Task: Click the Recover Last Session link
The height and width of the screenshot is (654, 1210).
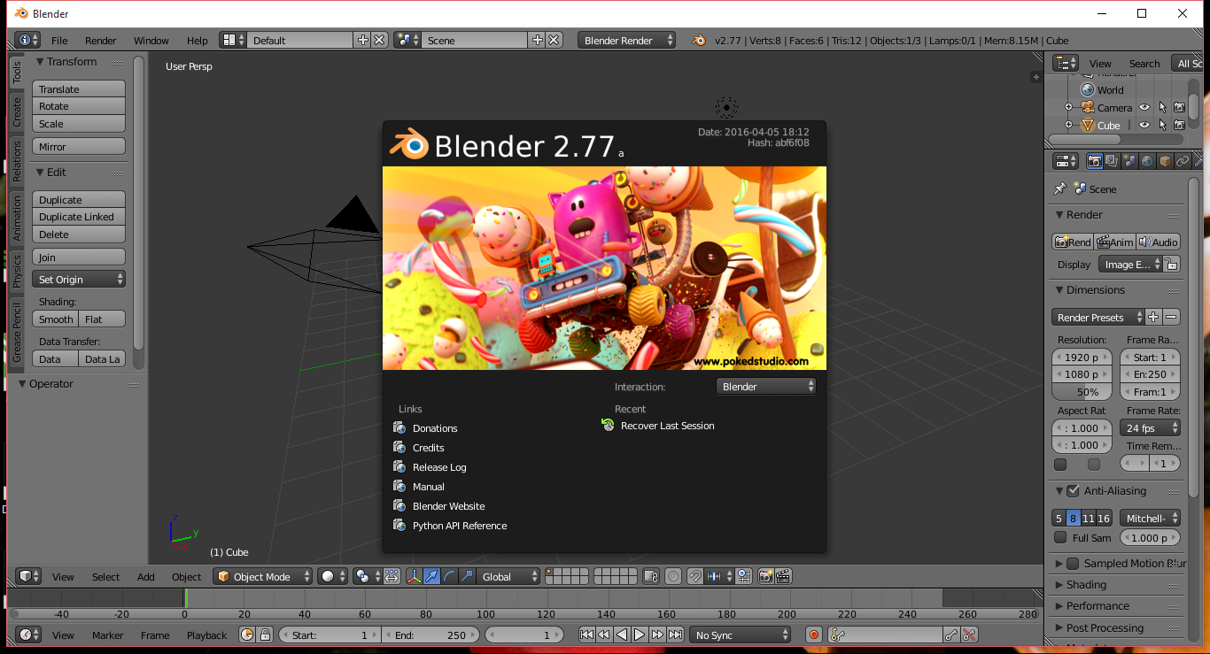Action: pyautogui.click(x=667, y=426)
